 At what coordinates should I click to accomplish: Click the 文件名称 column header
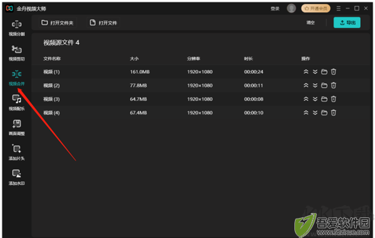coord(52,59)
